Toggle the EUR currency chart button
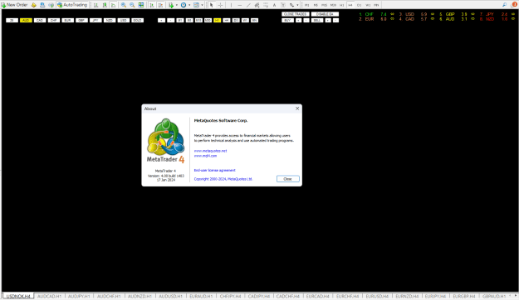 point(67,20)
